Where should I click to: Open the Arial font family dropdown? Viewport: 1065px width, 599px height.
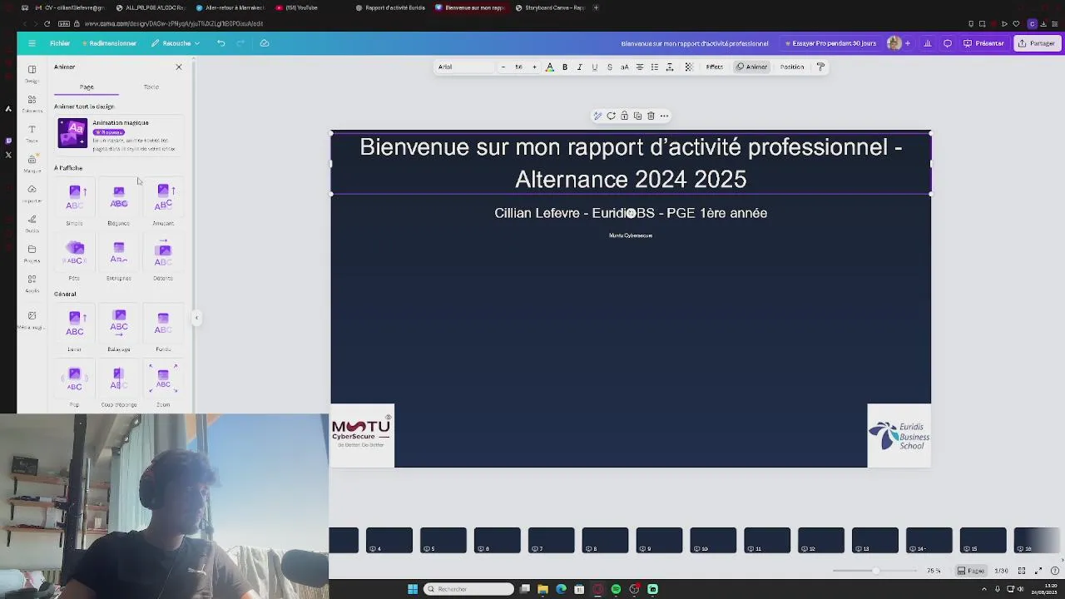coord(464,67)
